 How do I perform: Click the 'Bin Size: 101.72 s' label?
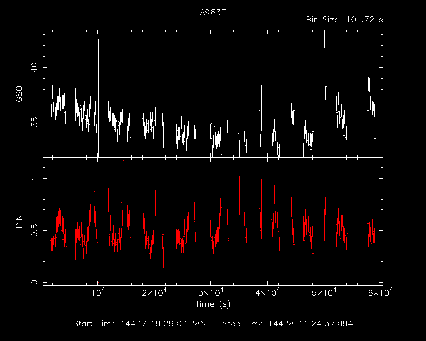pyautogui.click(x=344, y=20)
